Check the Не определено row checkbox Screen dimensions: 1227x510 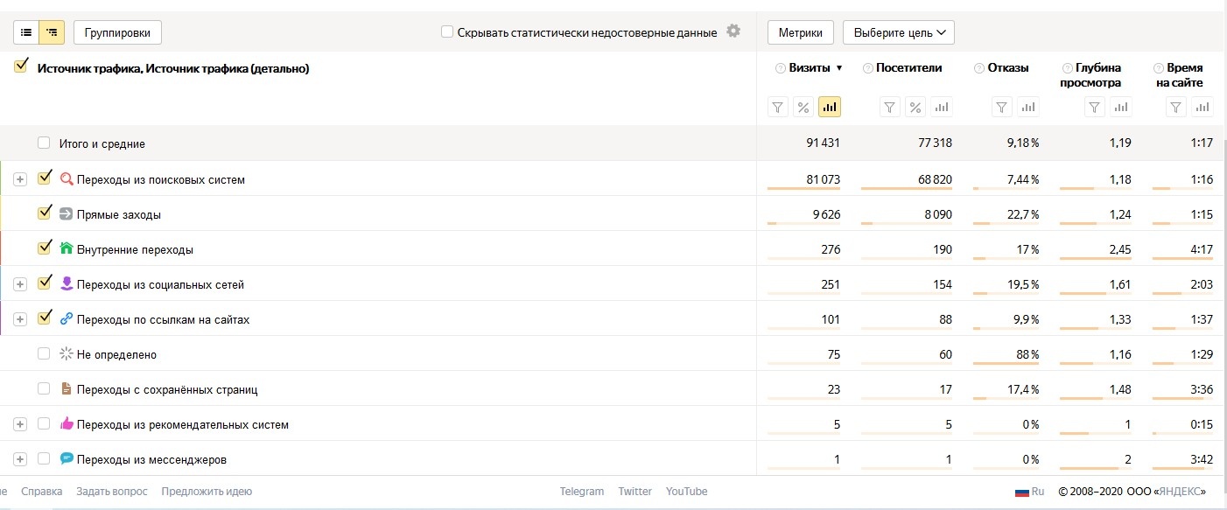[44, 354]
